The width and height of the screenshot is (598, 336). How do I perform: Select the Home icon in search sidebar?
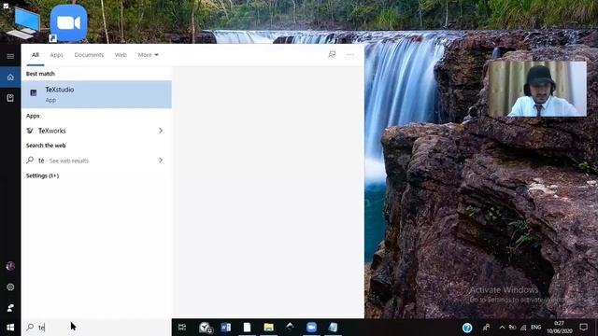tap(10, 77)
